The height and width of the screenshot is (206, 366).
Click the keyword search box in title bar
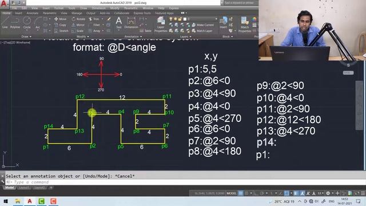click(x=241, y=3)
